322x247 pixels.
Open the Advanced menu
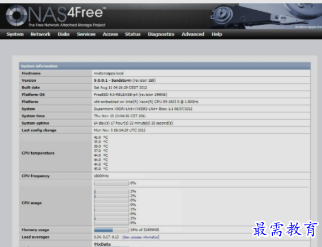click(193, 34)
